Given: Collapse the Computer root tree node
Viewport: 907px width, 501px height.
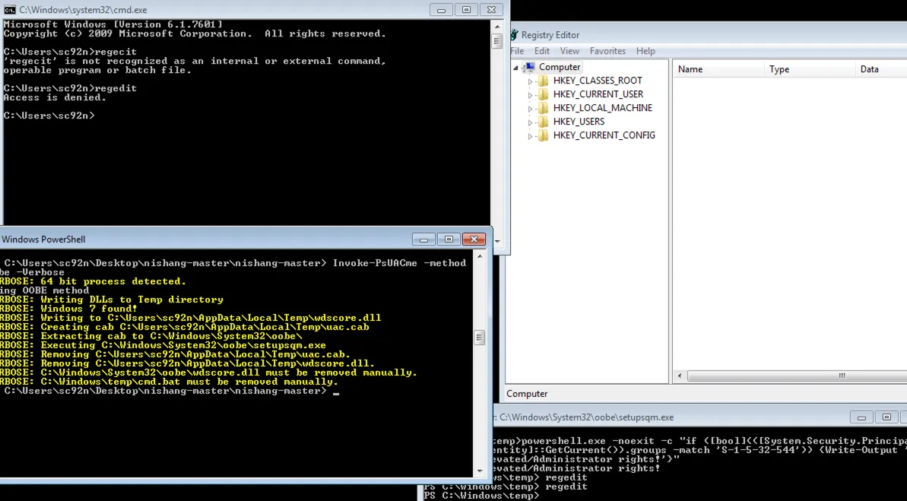Looking at the screenshot, I should click(516, 68).
